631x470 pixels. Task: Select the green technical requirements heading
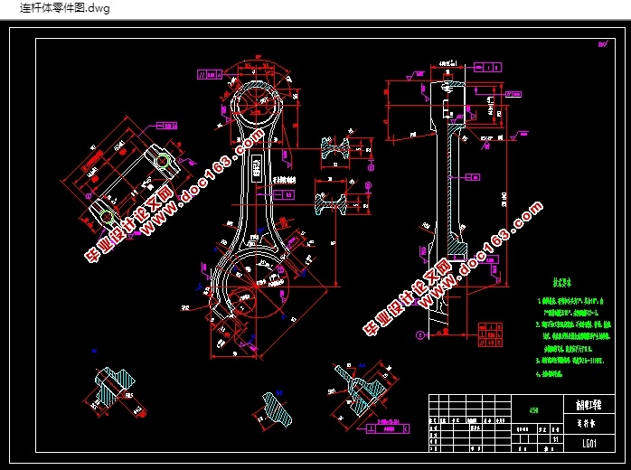click(561, 283)
